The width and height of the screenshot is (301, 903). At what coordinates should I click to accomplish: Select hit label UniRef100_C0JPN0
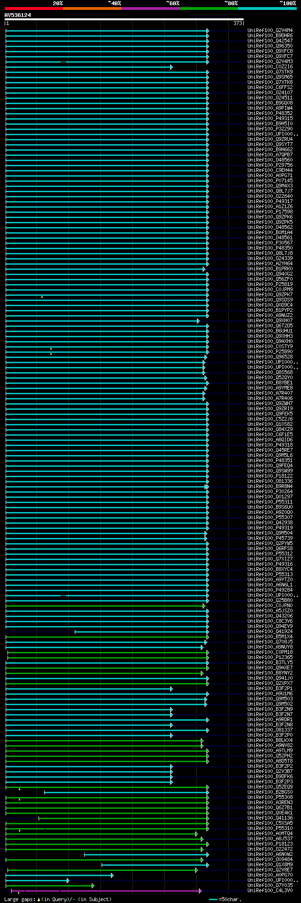pos(270,605)
